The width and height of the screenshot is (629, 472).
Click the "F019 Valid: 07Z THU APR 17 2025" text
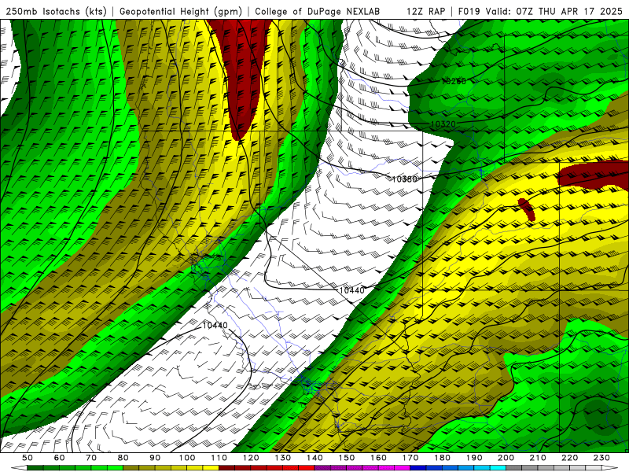point(540,12)
